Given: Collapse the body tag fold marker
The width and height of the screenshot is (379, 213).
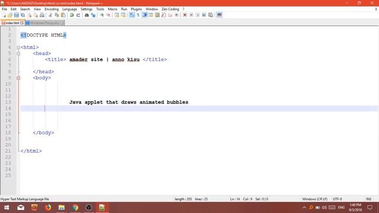Looking at the screenshot, I should point(18,78).
